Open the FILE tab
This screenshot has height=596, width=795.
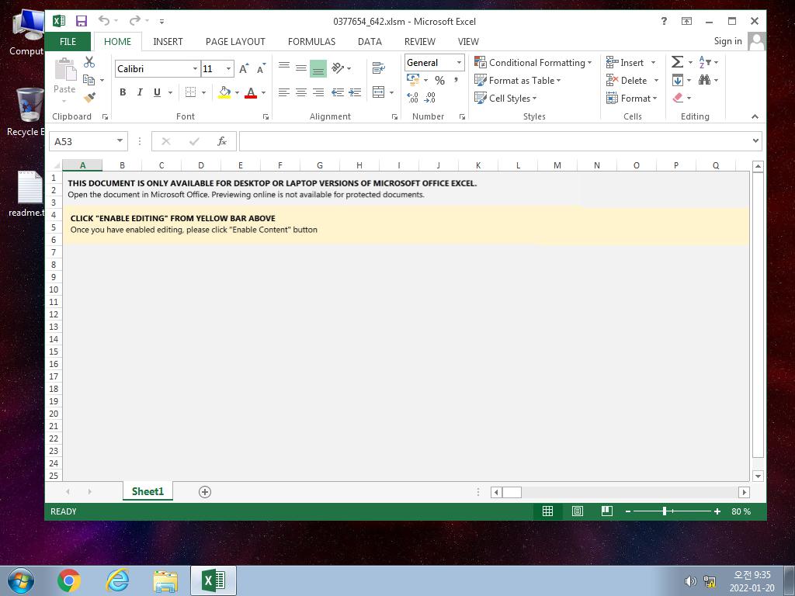tap(68, 42)
